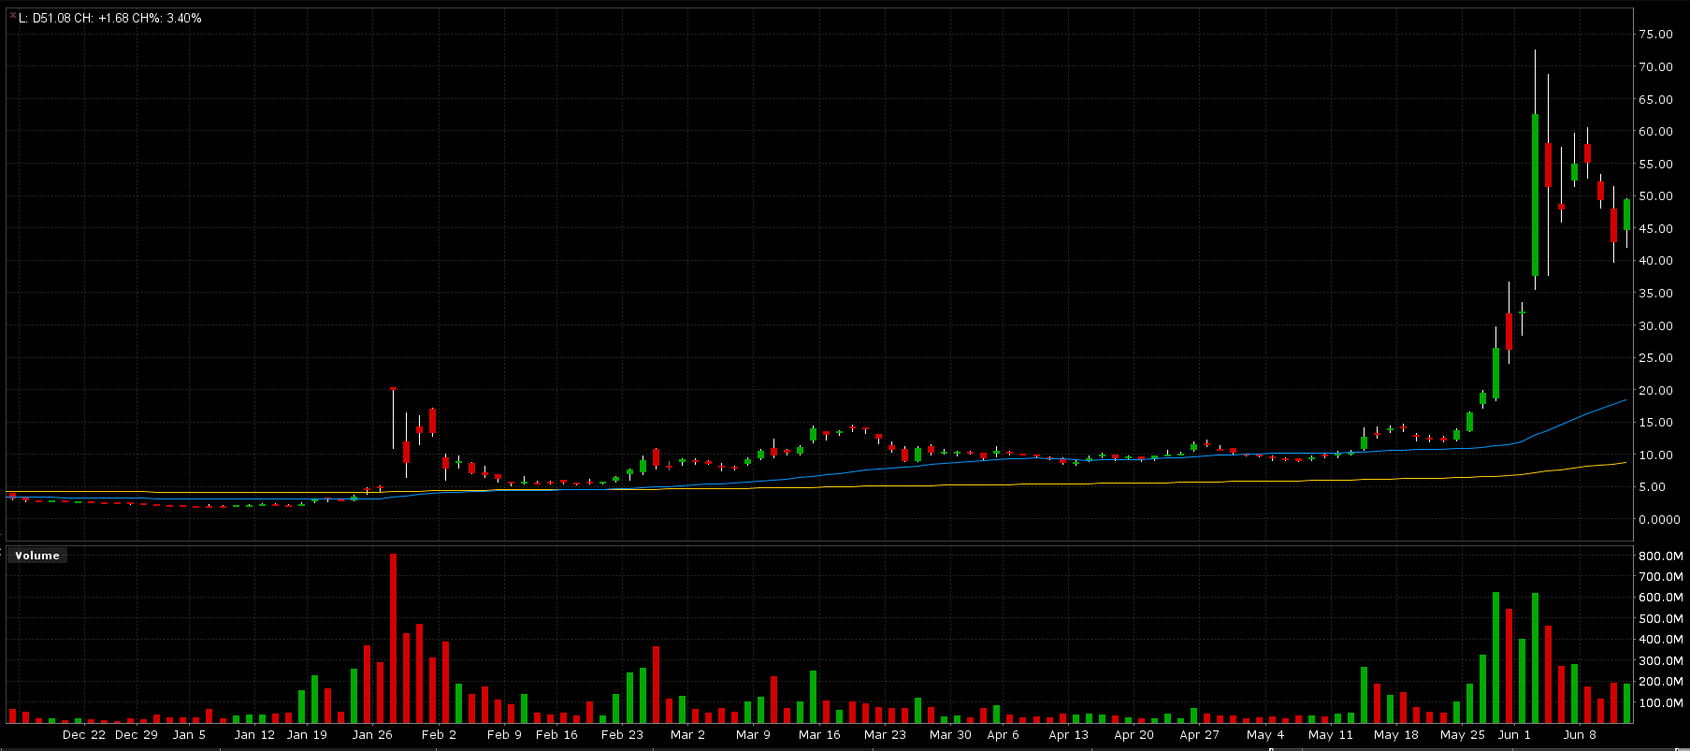Click the Apr 13 date label
Screen dimensions: 1690x751
1068,735
